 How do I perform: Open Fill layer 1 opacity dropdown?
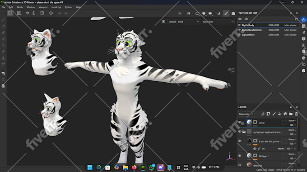coord(293,159)
